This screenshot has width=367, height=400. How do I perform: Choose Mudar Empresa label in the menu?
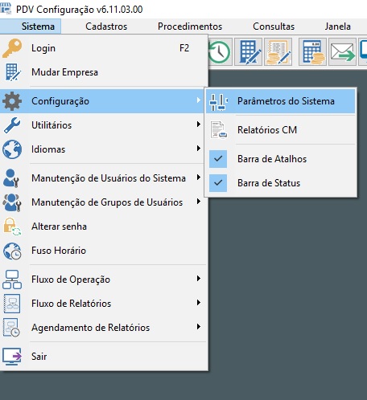tap(64, 72)
